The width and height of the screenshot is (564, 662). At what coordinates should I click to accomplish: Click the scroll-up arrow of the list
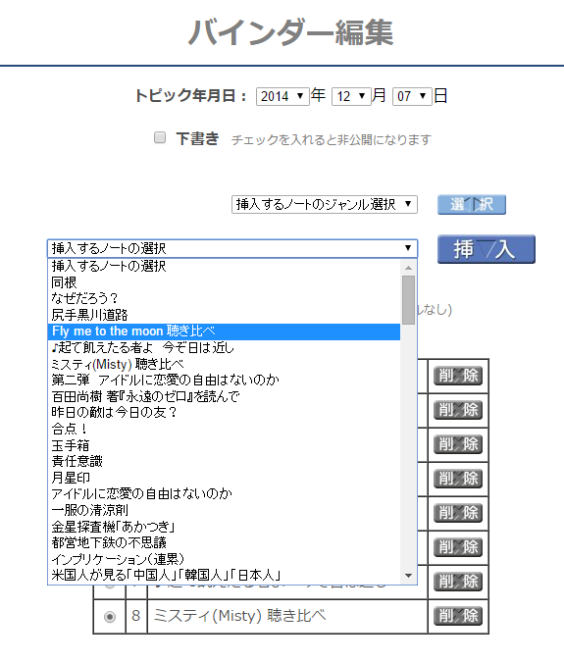pyautogui.click(x=408, y=268)
